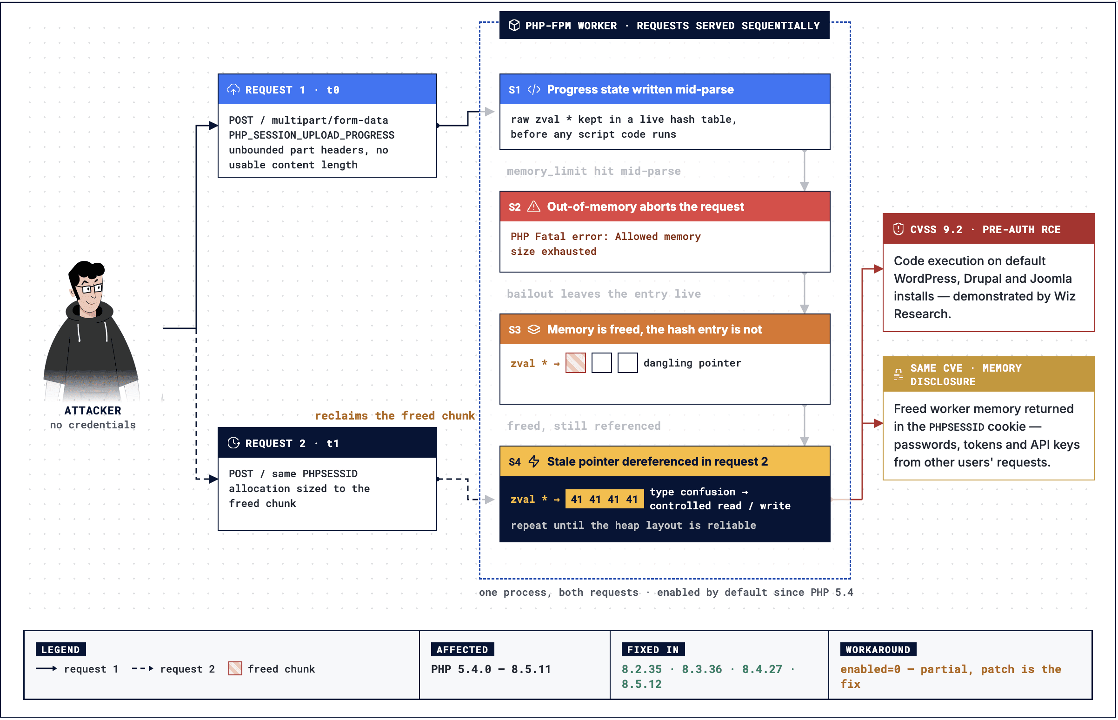This screenshot has width=1118, height=720.
Task: Click 'CVSS 9.2 · PRE-AUTH RCE' header
Action: (x=990, y=229)
